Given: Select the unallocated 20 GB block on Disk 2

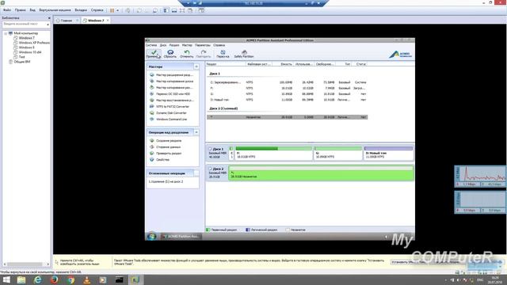Looking at the screenshot, I should tap(321, 173).
